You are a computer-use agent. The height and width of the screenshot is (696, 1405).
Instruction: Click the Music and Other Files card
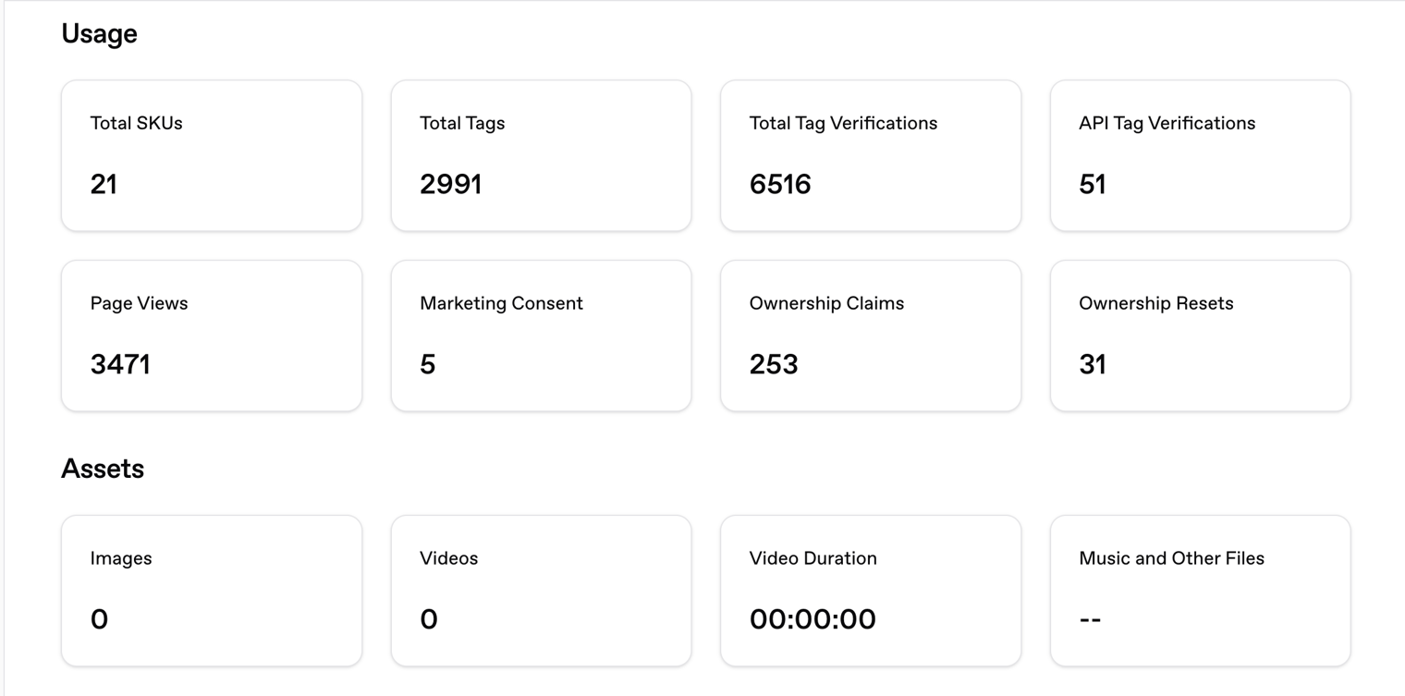(x=1200, y=591)
